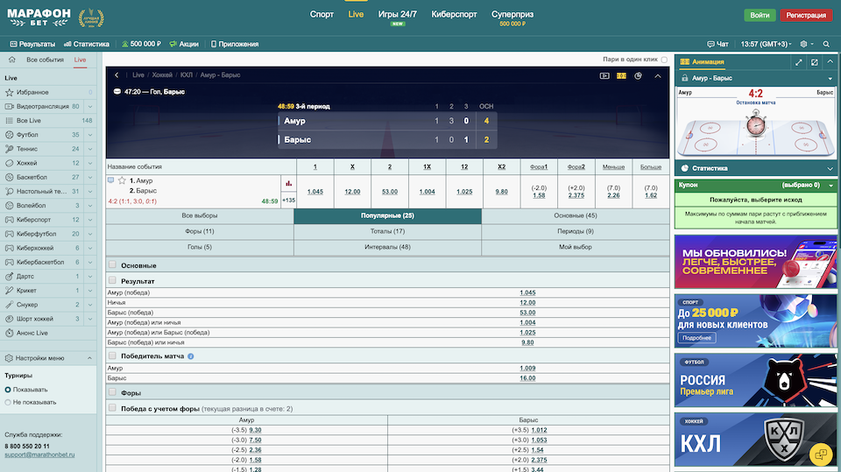The height and width of the screenshot is (472, 841).
Task: Expand the Статистика panel
Action: pos(830,168)
